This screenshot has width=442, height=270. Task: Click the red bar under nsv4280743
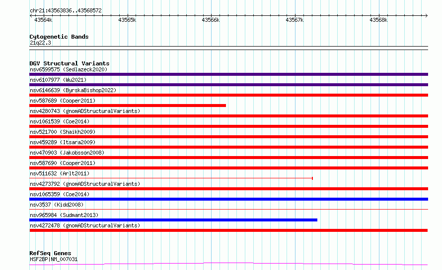tap(228, 116)
